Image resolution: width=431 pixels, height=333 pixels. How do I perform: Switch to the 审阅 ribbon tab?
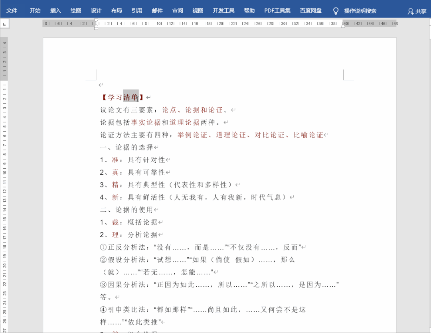pyautogui.click(x=178, y=11)
